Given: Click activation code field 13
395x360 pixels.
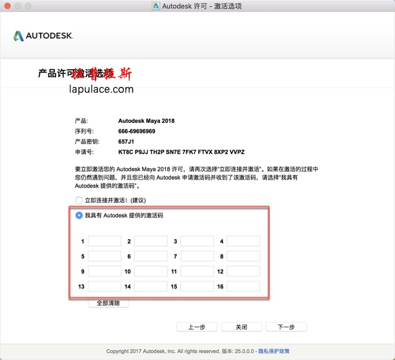Looking at the screenshot, I should click(x=105, y=286).
